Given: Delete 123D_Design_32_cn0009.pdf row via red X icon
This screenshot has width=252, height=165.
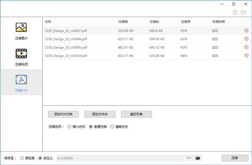Looking at the screenshot, I should pyautogui.click(x=247, y=47).
